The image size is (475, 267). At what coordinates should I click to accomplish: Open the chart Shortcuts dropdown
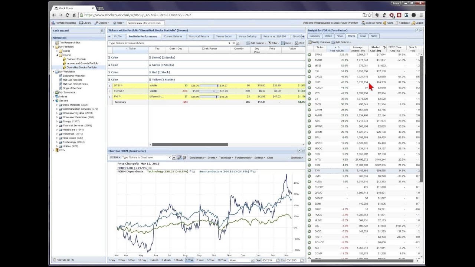(297, 158)
